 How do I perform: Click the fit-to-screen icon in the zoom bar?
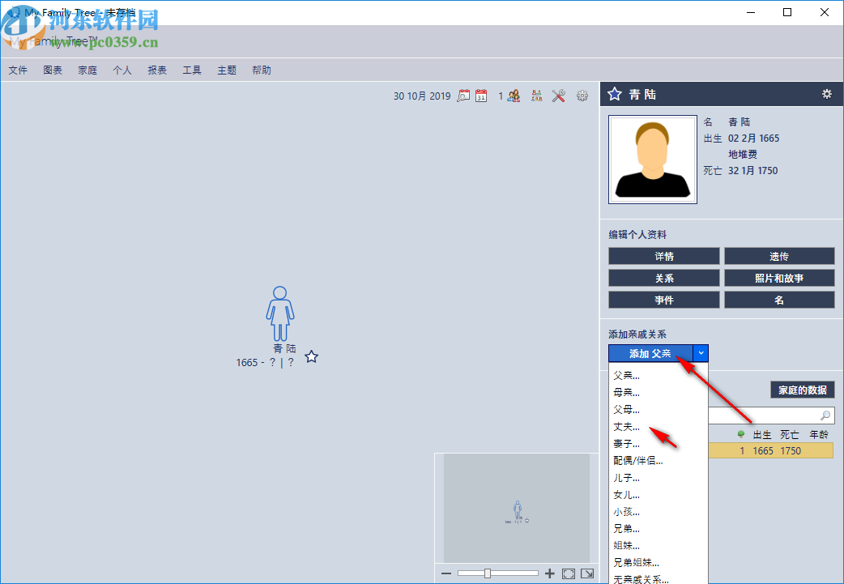(x=569, y=573)
